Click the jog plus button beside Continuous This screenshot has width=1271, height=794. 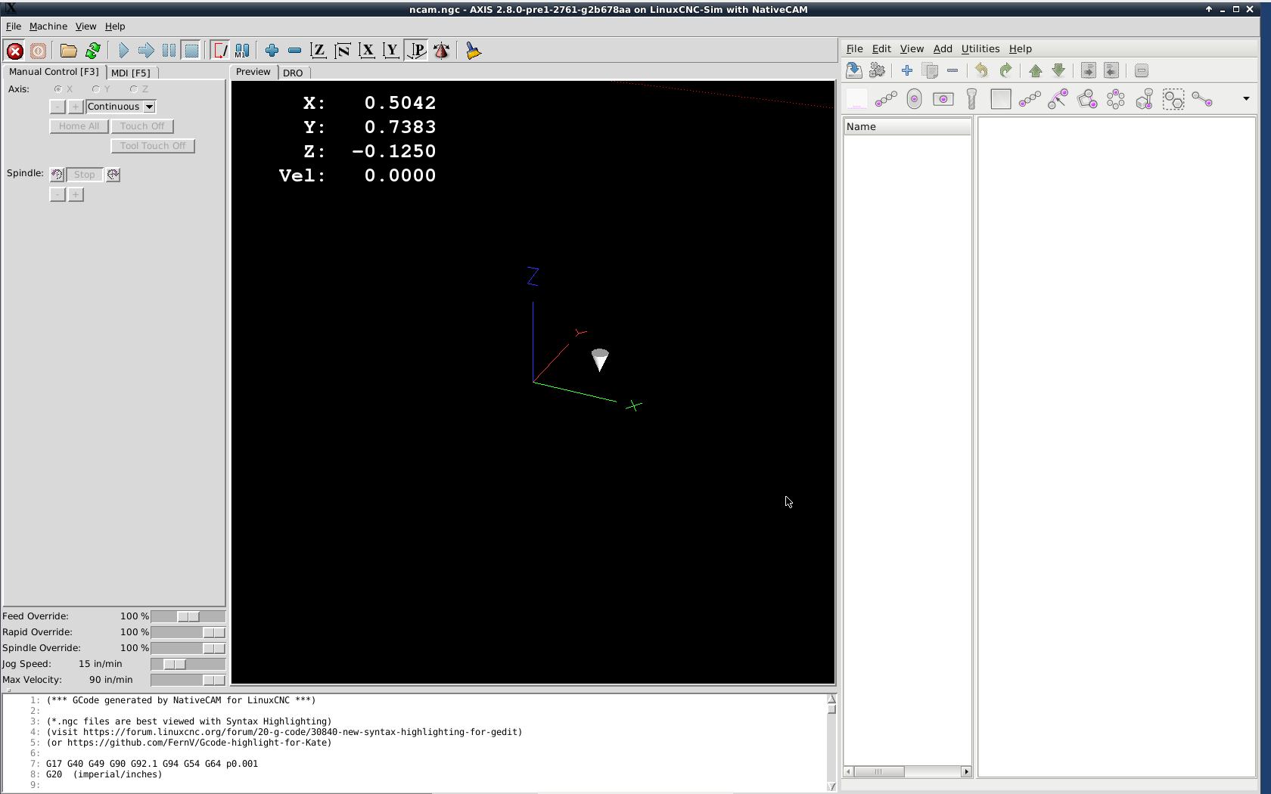(76, 107)
